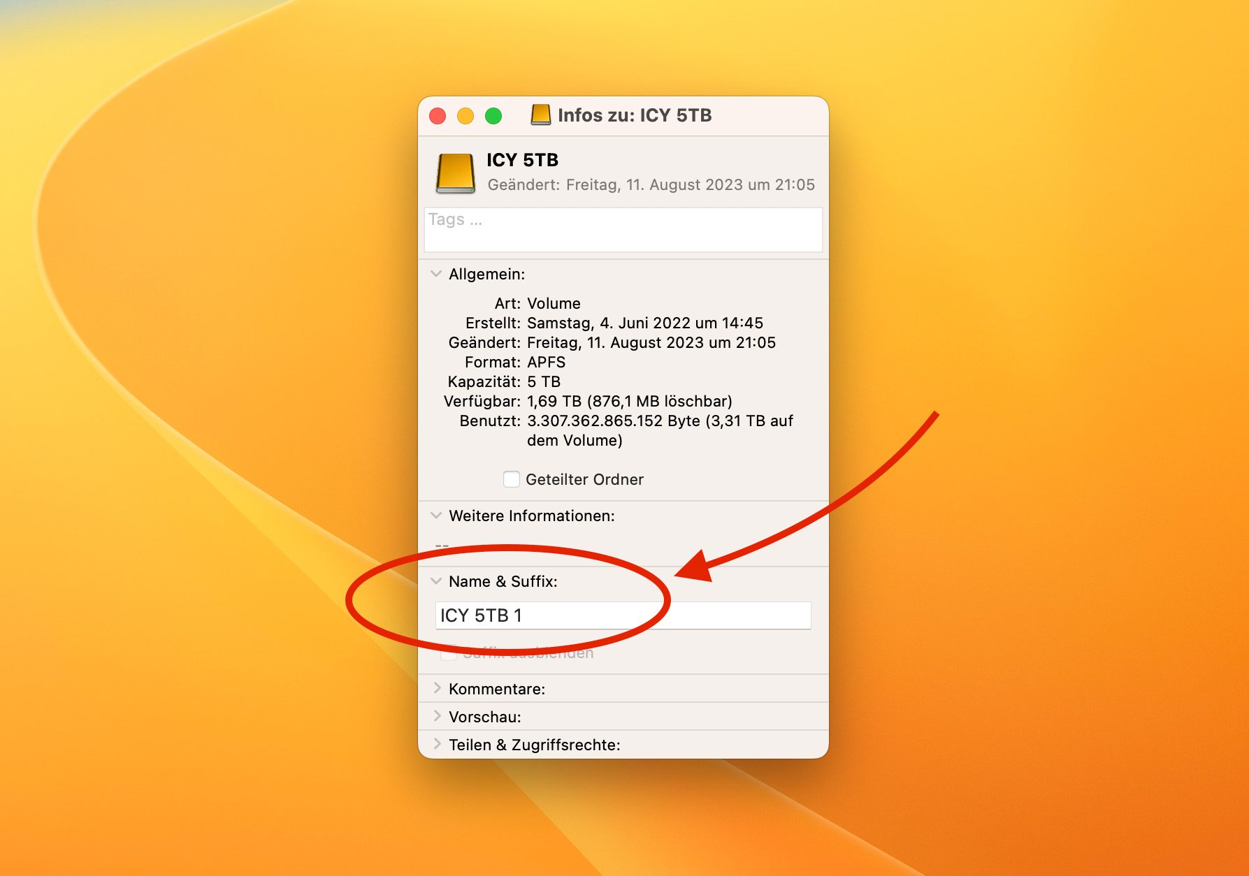
Task: Click the green zoom window button
Action: (493, 116)
